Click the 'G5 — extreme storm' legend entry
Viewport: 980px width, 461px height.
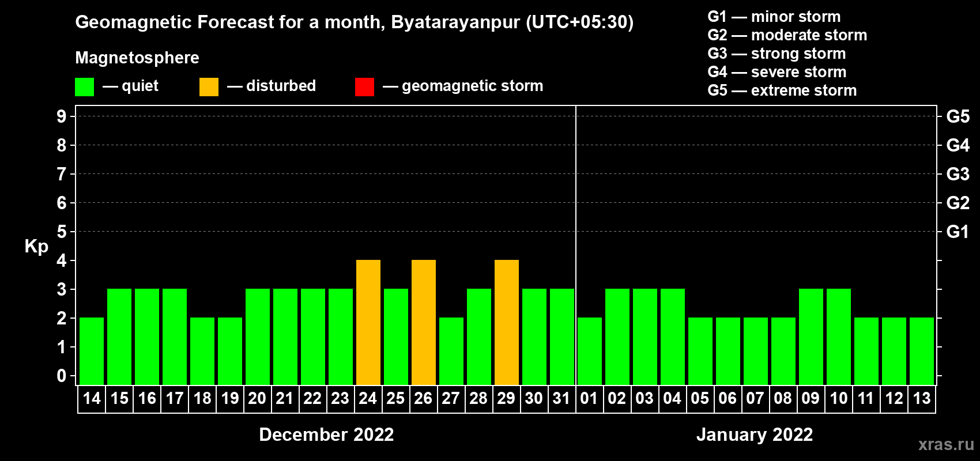coord(782,90)
